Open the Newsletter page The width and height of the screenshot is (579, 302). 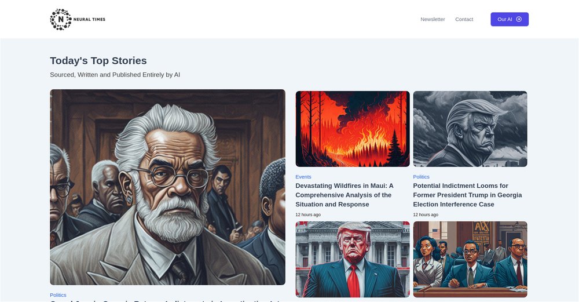click(x=433, y=19)
